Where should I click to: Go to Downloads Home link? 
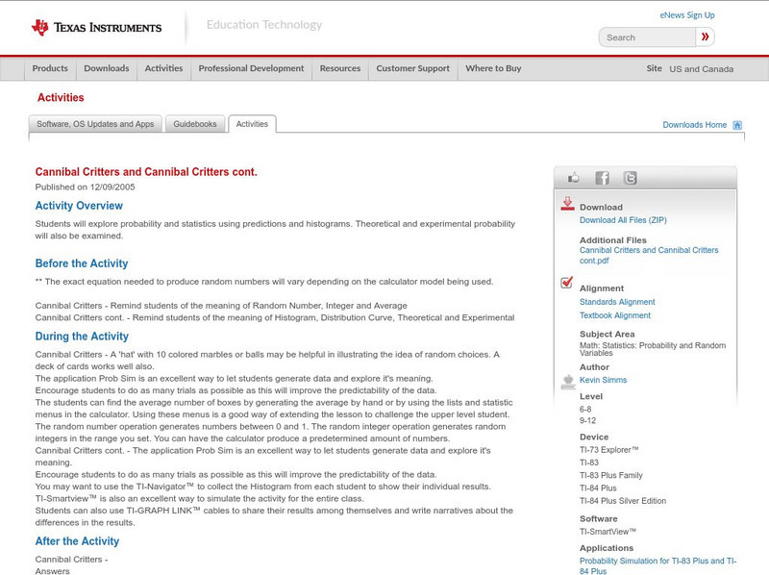694,125
